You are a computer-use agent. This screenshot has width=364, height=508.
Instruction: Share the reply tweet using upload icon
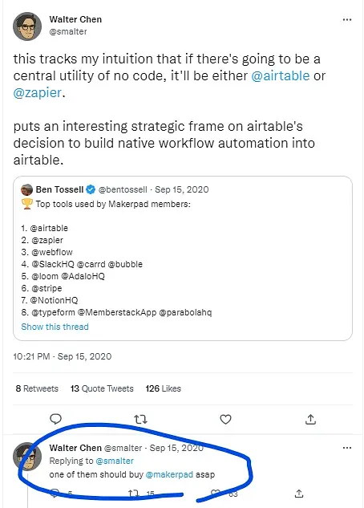coord(299,494)
